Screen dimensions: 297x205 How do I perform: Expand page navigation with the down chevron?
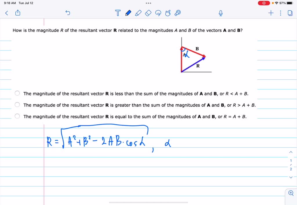[291, 178]
